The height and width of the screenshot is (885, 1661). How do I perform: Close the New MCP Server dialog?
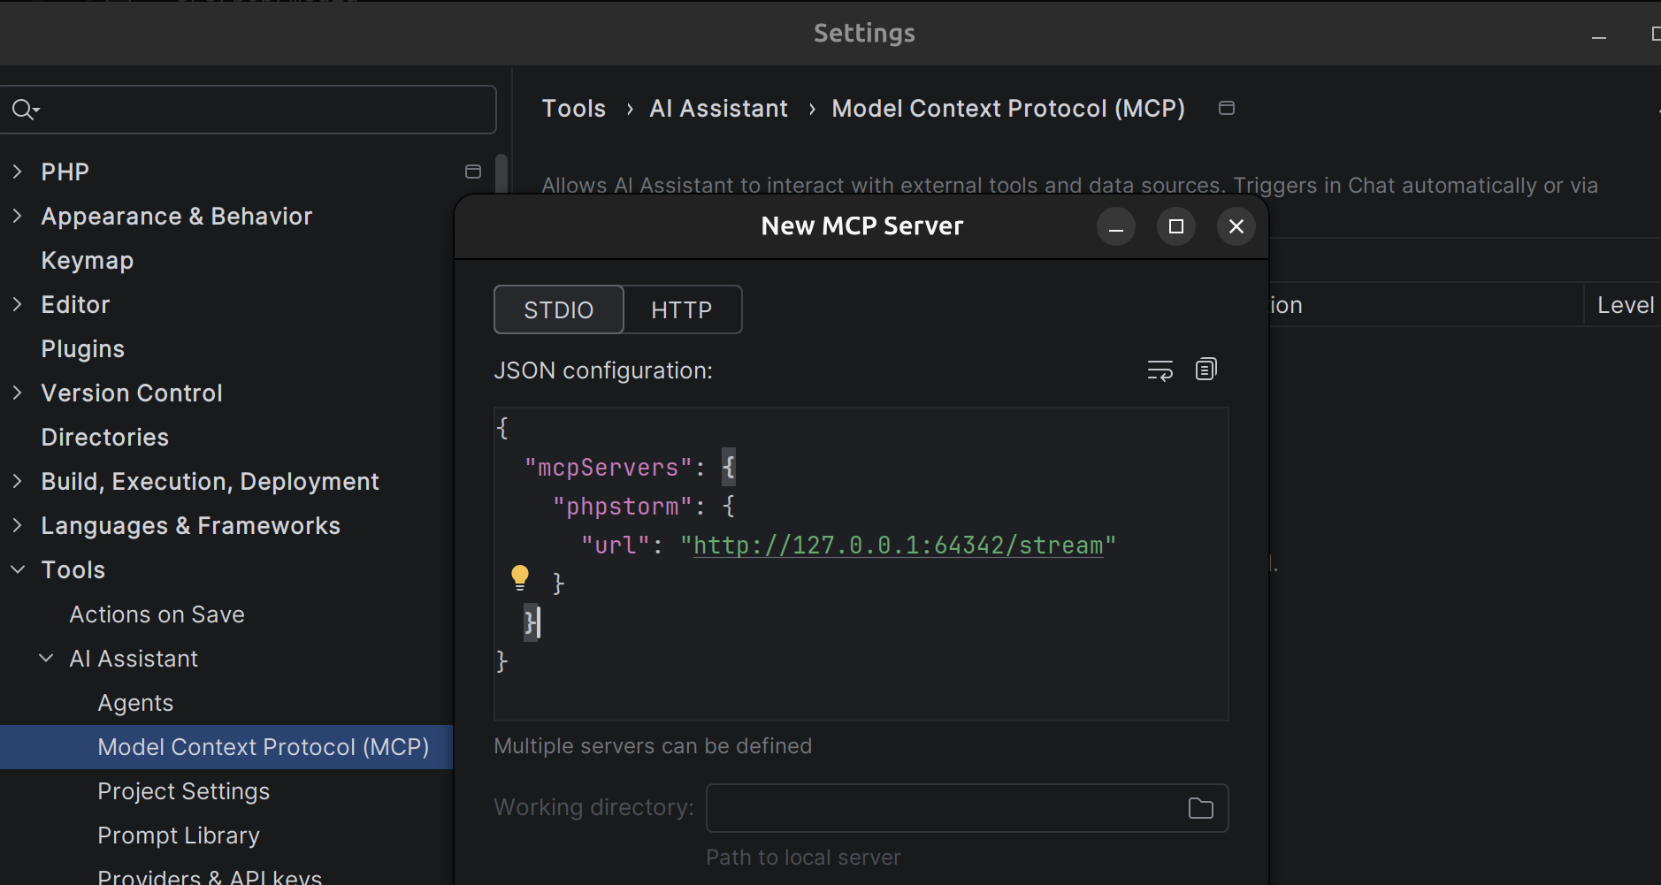click(1236, 226)
